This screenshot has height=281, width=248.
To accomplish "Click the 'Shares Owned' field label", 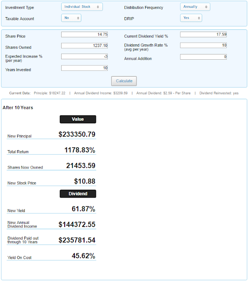I will (x=18, y=47).
